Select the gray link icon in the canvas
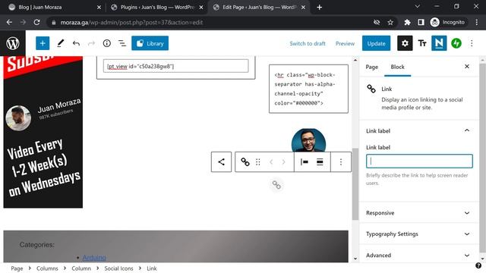 pyautogui.click(x=276, y=185)
